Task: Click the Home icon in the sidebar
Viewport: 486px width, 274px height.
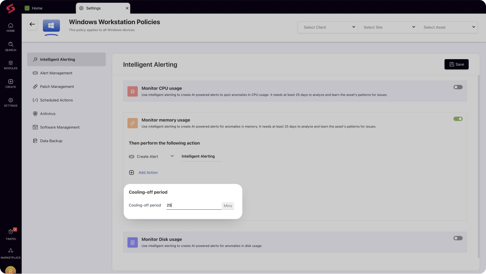Action: (10, 27)
